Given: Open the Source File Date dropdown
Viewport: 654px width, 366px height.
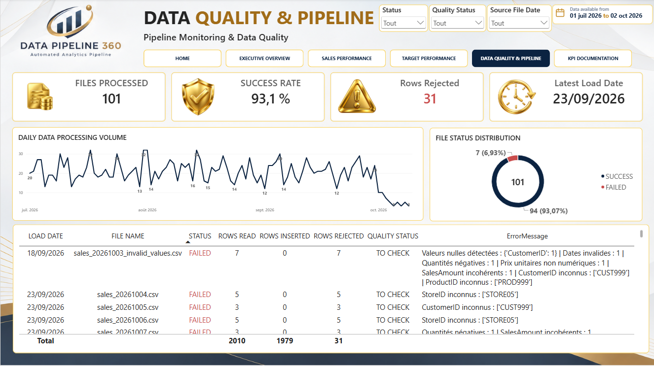Looking at the screenshot, I should coord(519,23).
